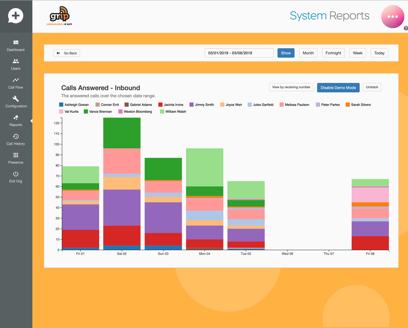
Task: Click the Calls Answered - Inbound title
Action: (101, 88)
